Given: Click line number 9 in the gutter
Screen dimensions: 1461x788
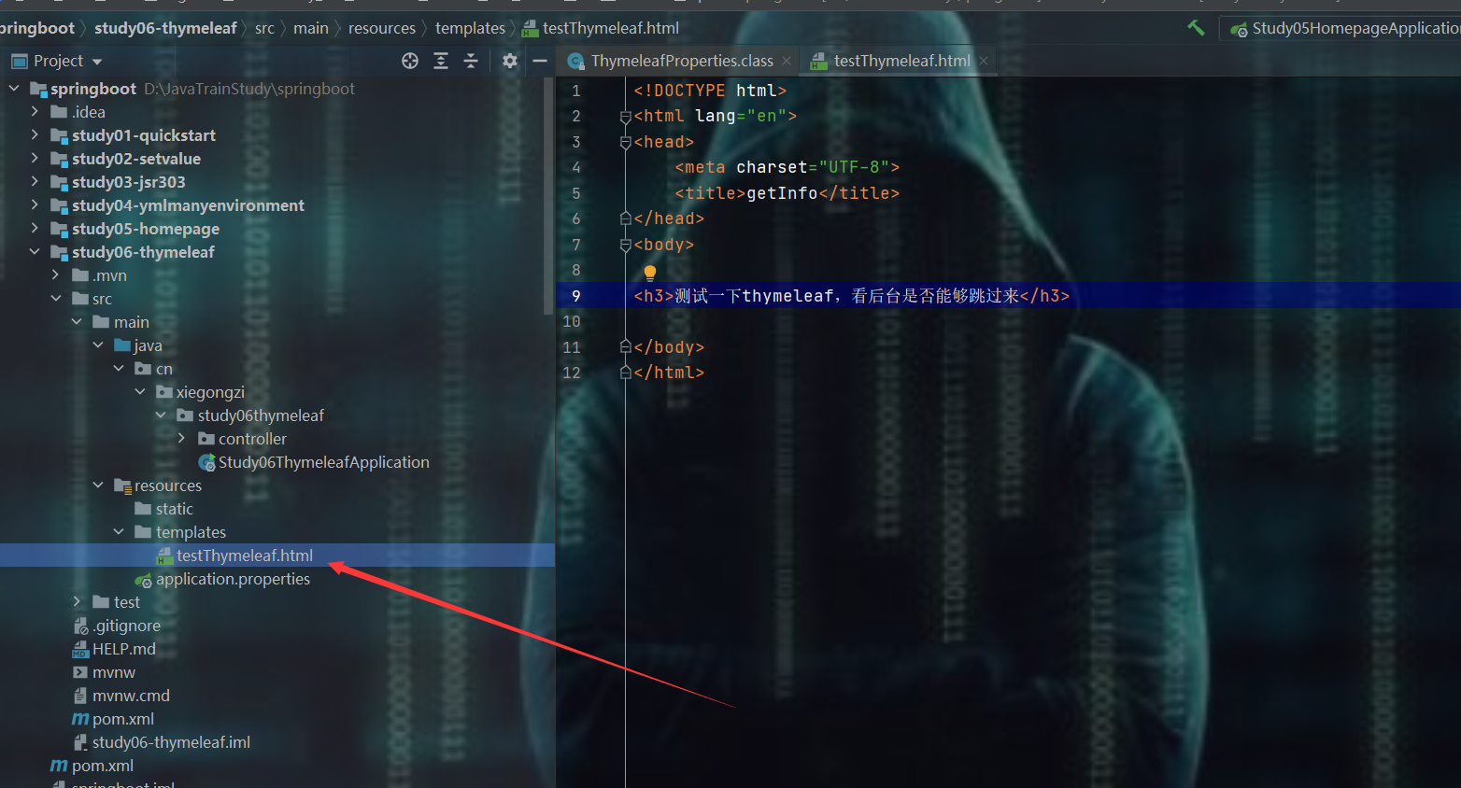Looking at the screenshot, I should (x=575, y=296).
